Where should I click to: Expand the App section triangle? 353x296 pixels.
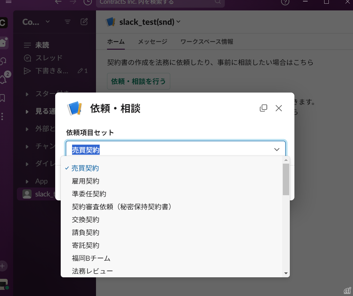tap(27, 181)
